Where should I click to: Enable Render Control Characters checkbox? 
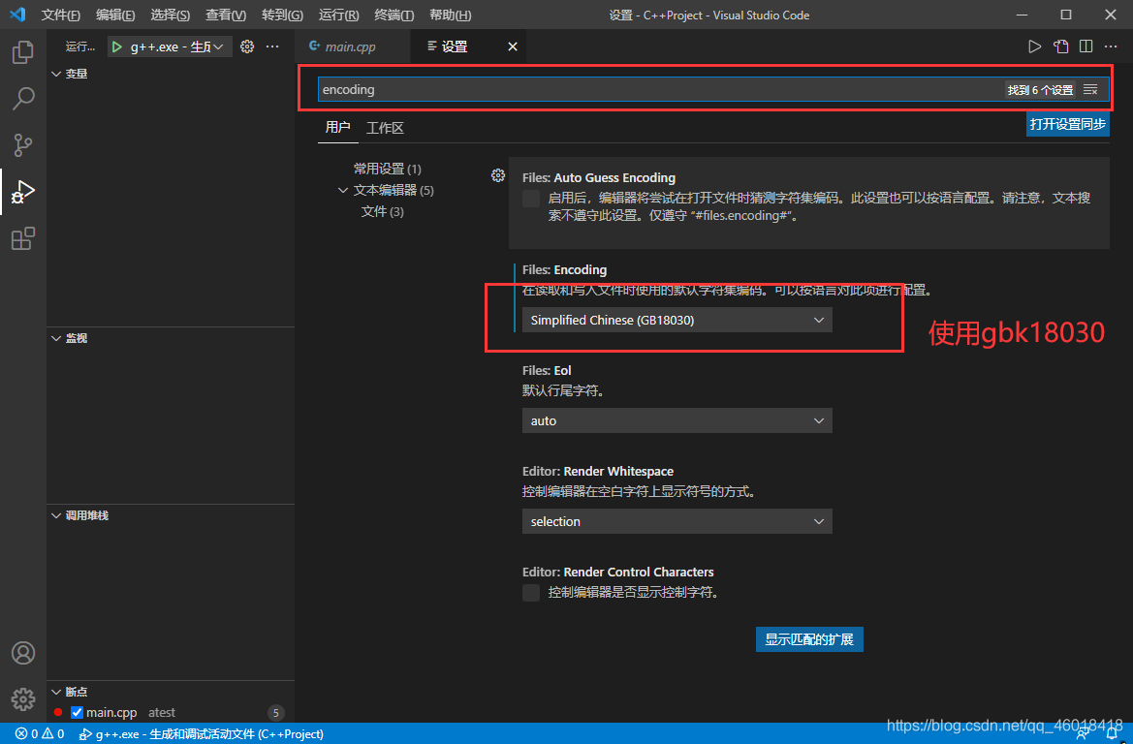click(531, 593)
